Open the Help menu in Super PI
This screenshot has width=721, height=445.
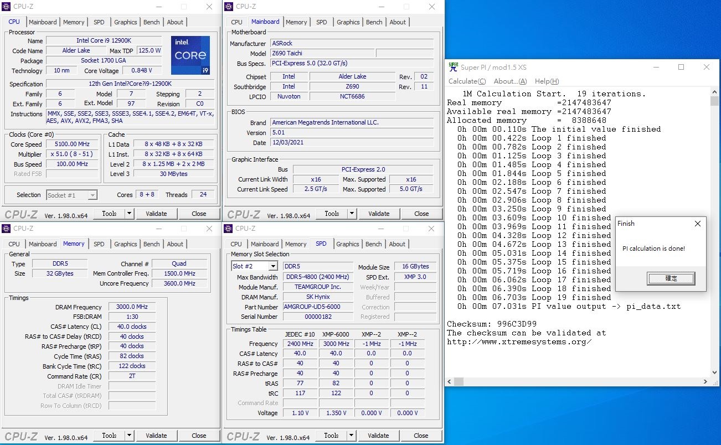tap(546, 81)
